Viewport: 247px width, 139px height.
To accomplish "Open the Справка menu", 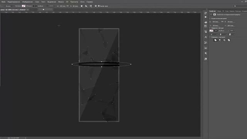I will coord(90,2).
